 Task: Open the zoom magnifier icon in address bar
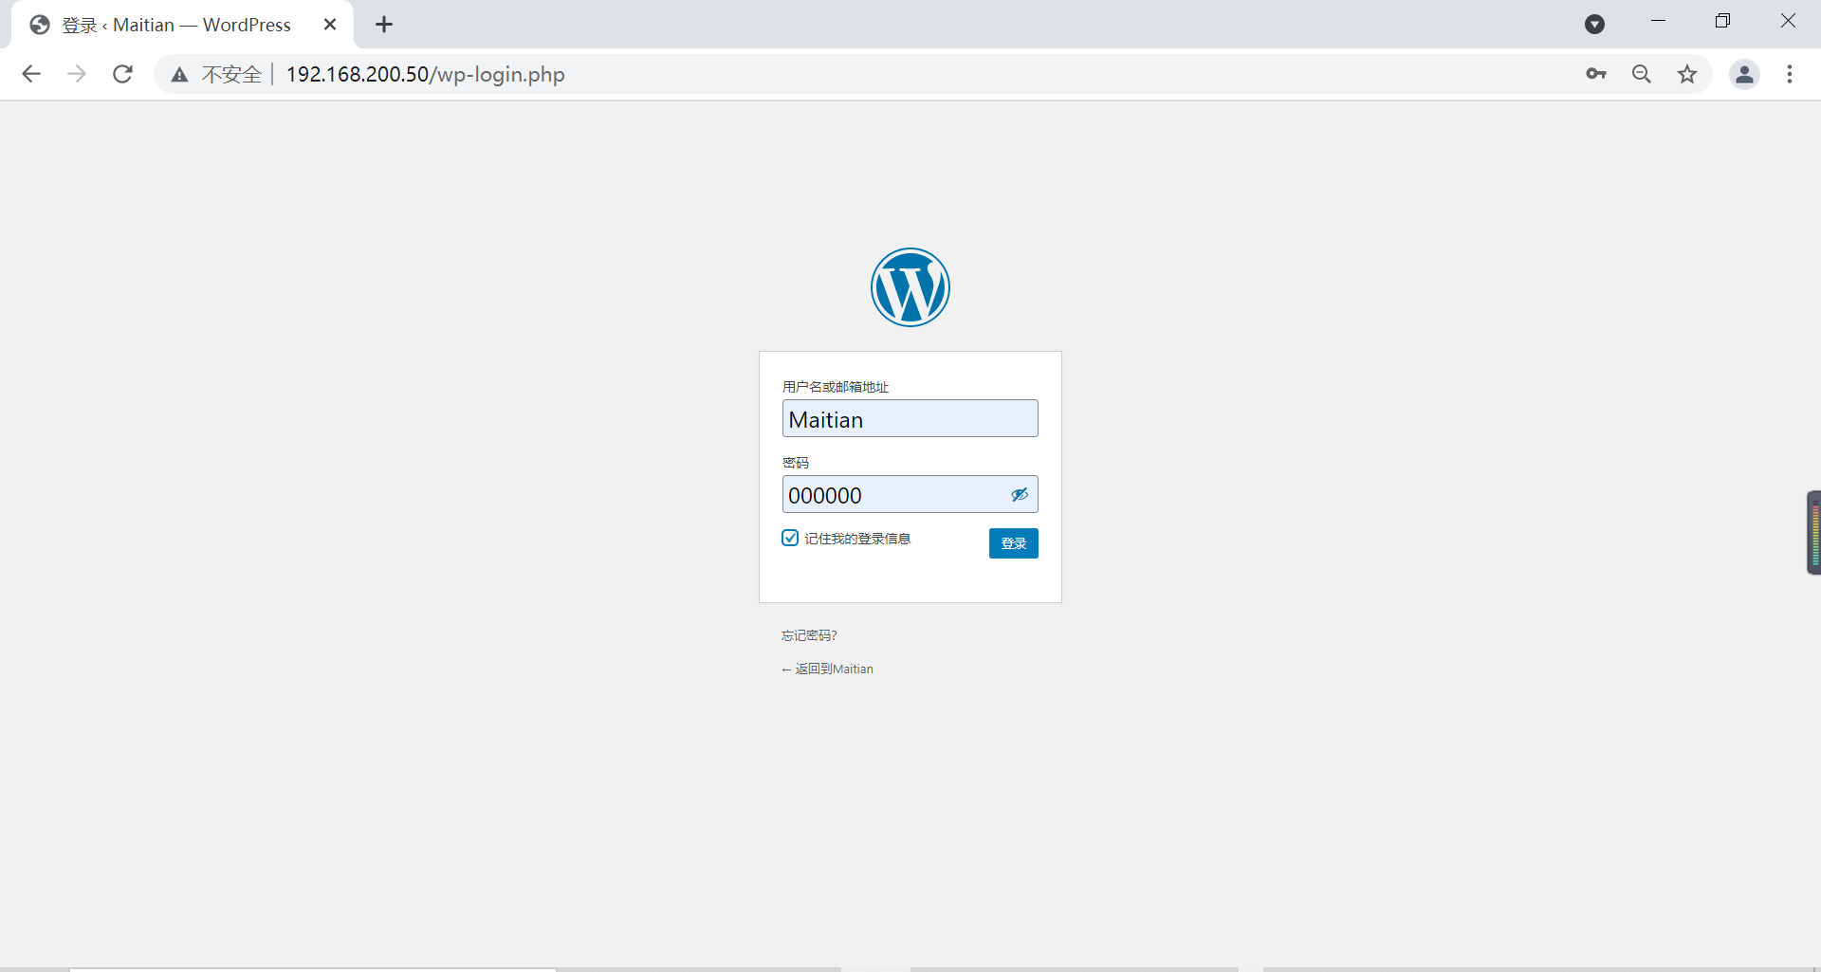pos(1642,74)
